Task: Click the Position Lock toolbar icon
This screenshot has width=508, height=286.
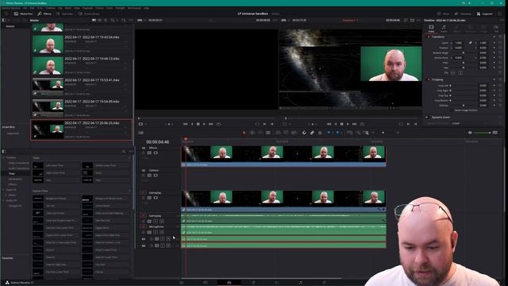Action: coord(320,133)
